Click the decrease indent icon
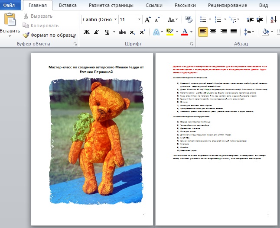This screenshot has height=228, width=280. pyautogui.click(x=250, y=19)
